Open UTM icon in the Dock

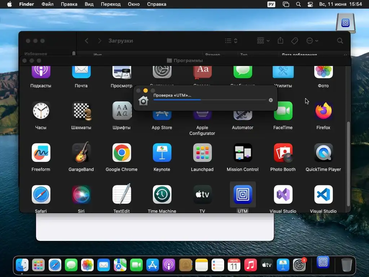click(323, 262)
